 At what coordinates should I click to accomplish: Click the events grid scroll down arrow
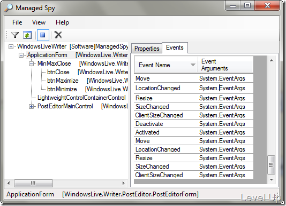tap(272, 179)
